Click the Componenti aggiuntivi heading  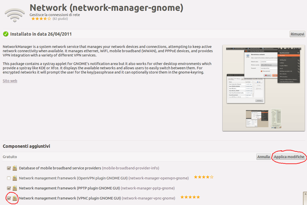pyautogui.click(x=26, y=146)
